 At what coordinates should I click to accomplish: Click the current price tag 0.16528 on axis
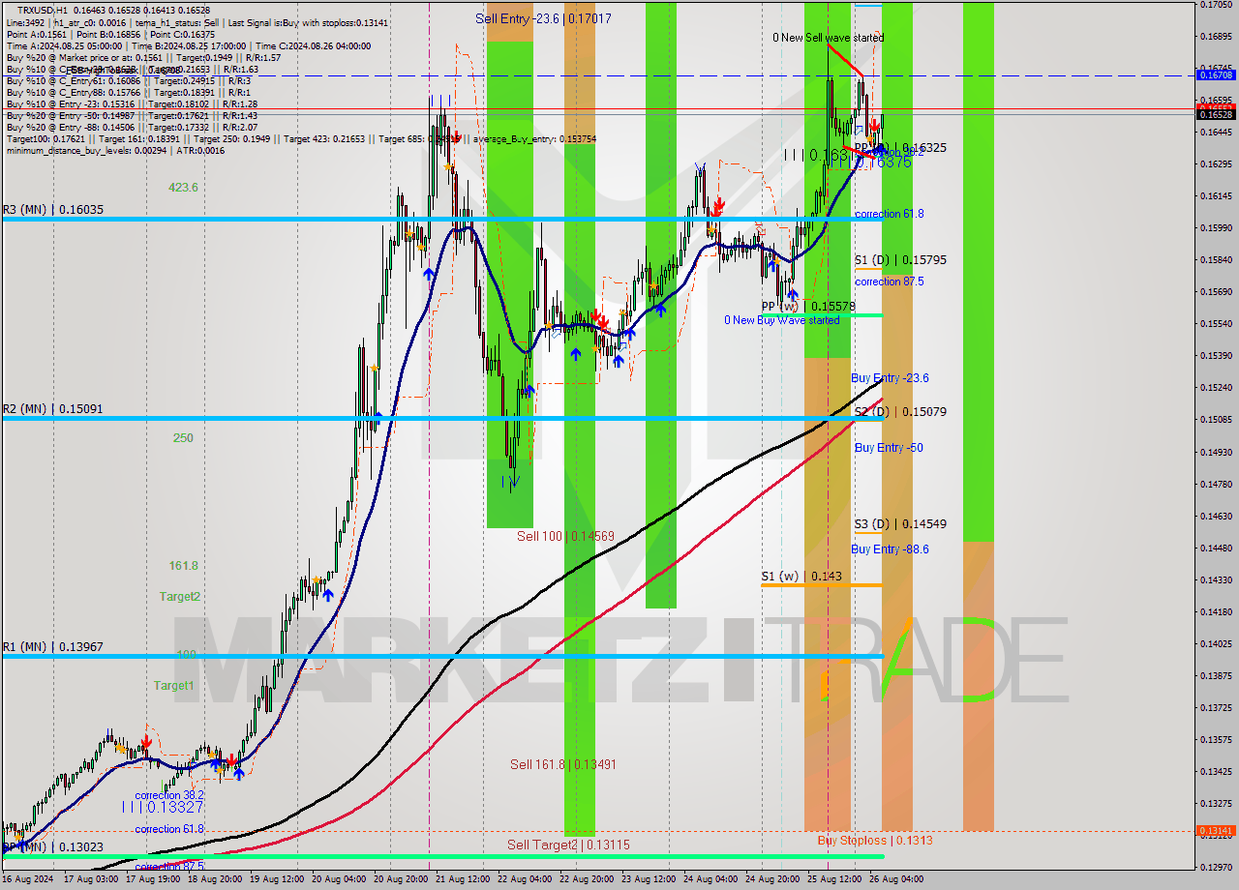pyautogui.click(x=1216, y=114)
